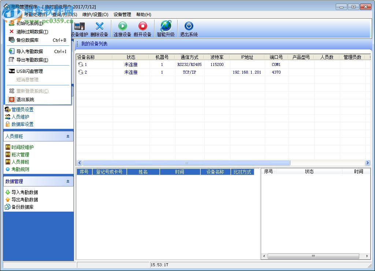Collapse the 人员排班 sidebar panel

[68, 136]
